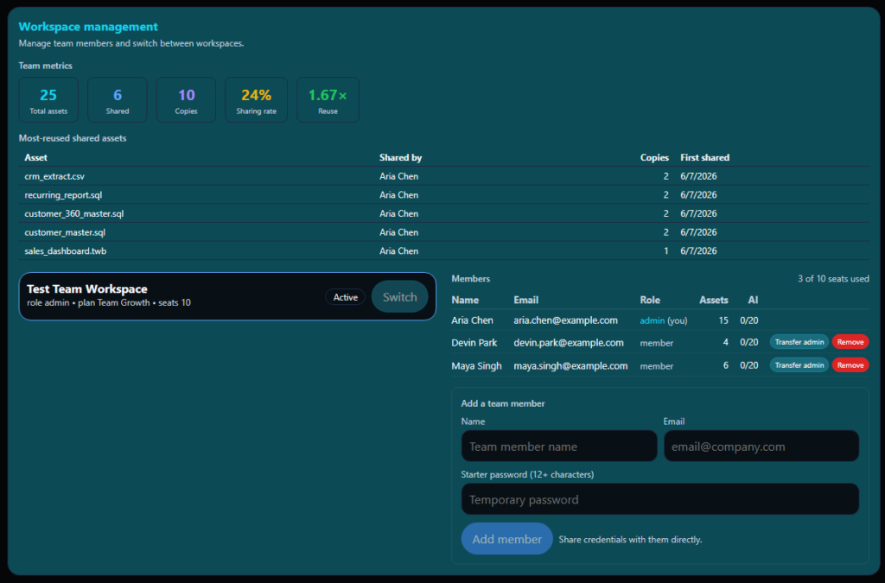Select the recurring_report.sql asset row

[x=443, y=194]
